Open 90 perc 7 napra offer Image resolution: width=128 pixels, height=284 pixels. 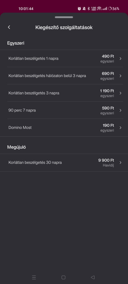64,110
